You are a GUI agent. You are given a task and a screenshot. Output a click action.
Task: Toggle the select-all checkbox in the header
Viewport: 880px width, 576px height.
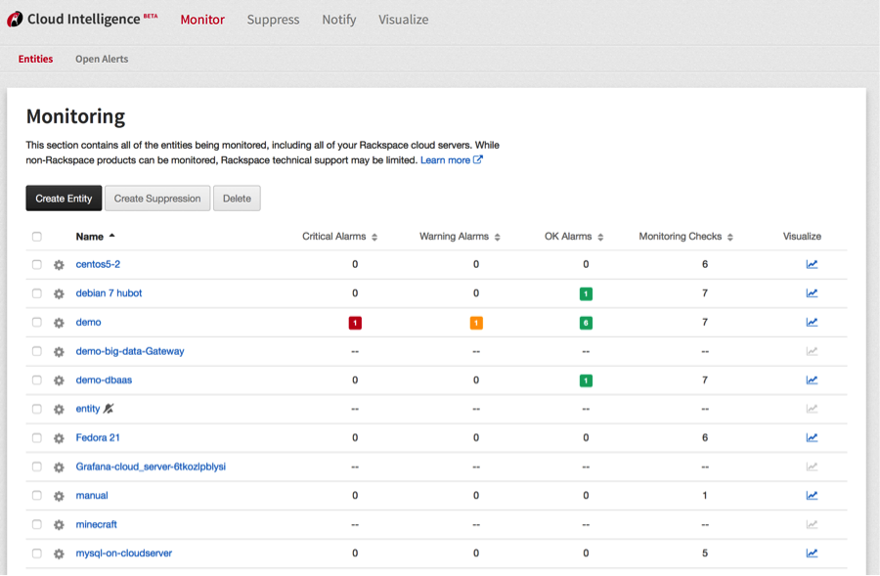(37, 237)
